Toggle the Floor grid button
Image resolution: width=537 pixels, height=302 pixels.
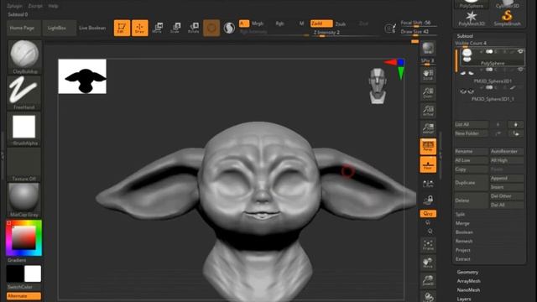tap(428, 164)
